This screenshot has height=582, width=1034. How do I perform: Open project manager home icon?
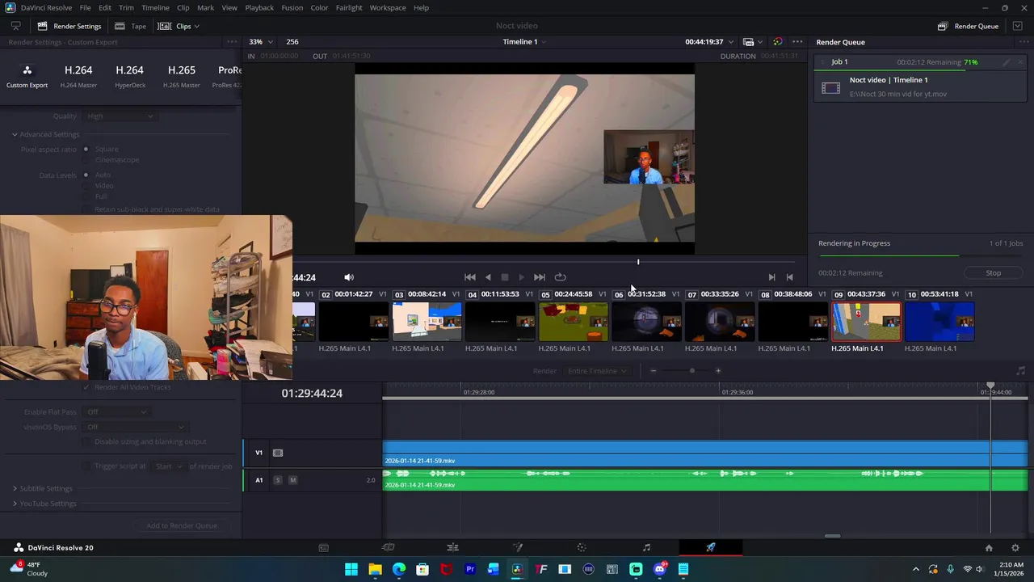(x=989, y=548)
